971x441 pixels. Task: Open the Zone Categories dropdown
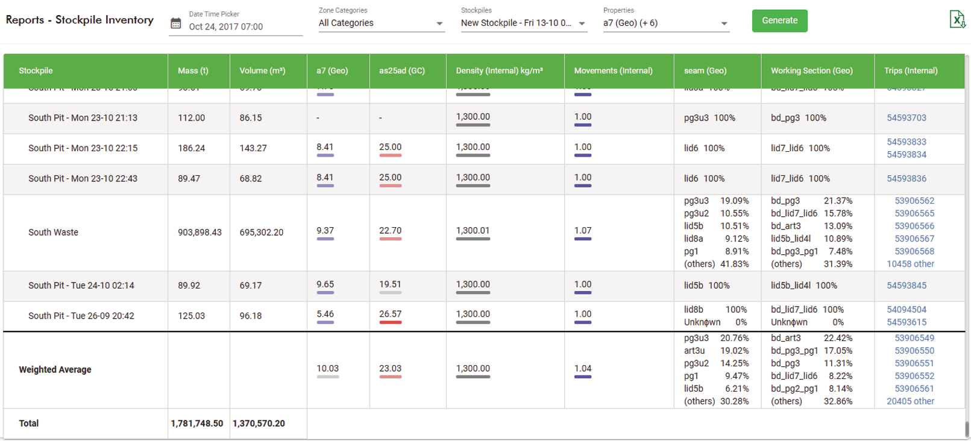tap(382, 23)
